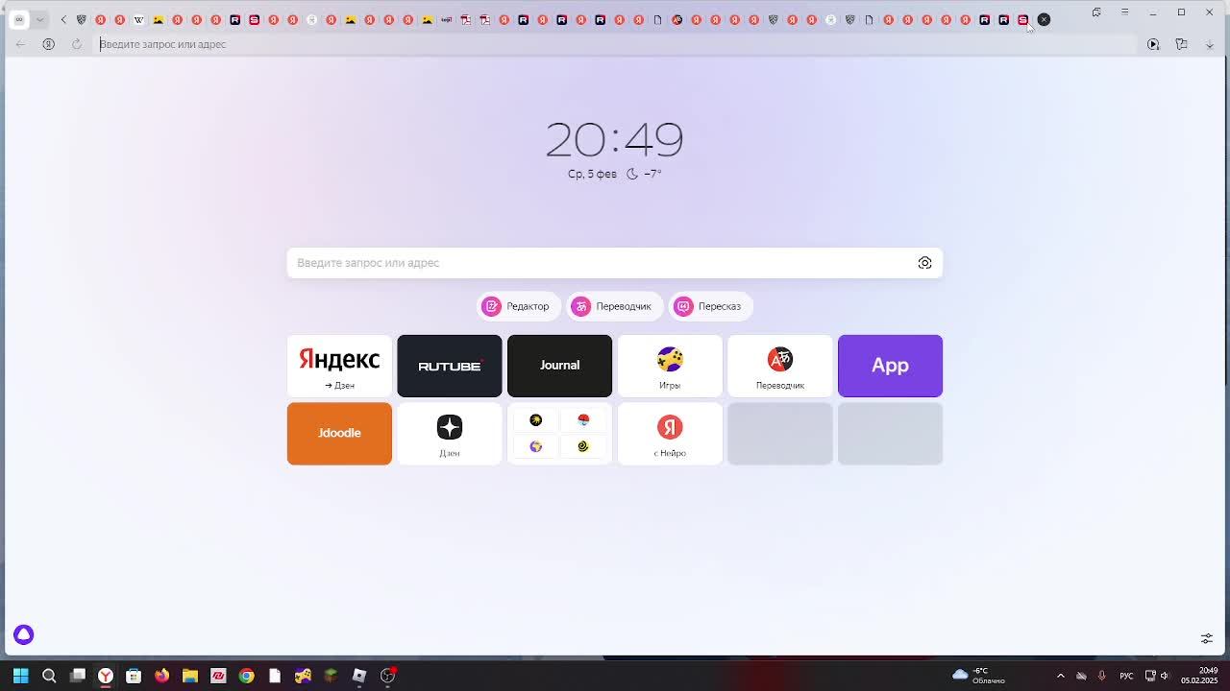Focus the top address bar
Image resolution: width=1230 pixels, height=691 pixels.
[615, 44]
